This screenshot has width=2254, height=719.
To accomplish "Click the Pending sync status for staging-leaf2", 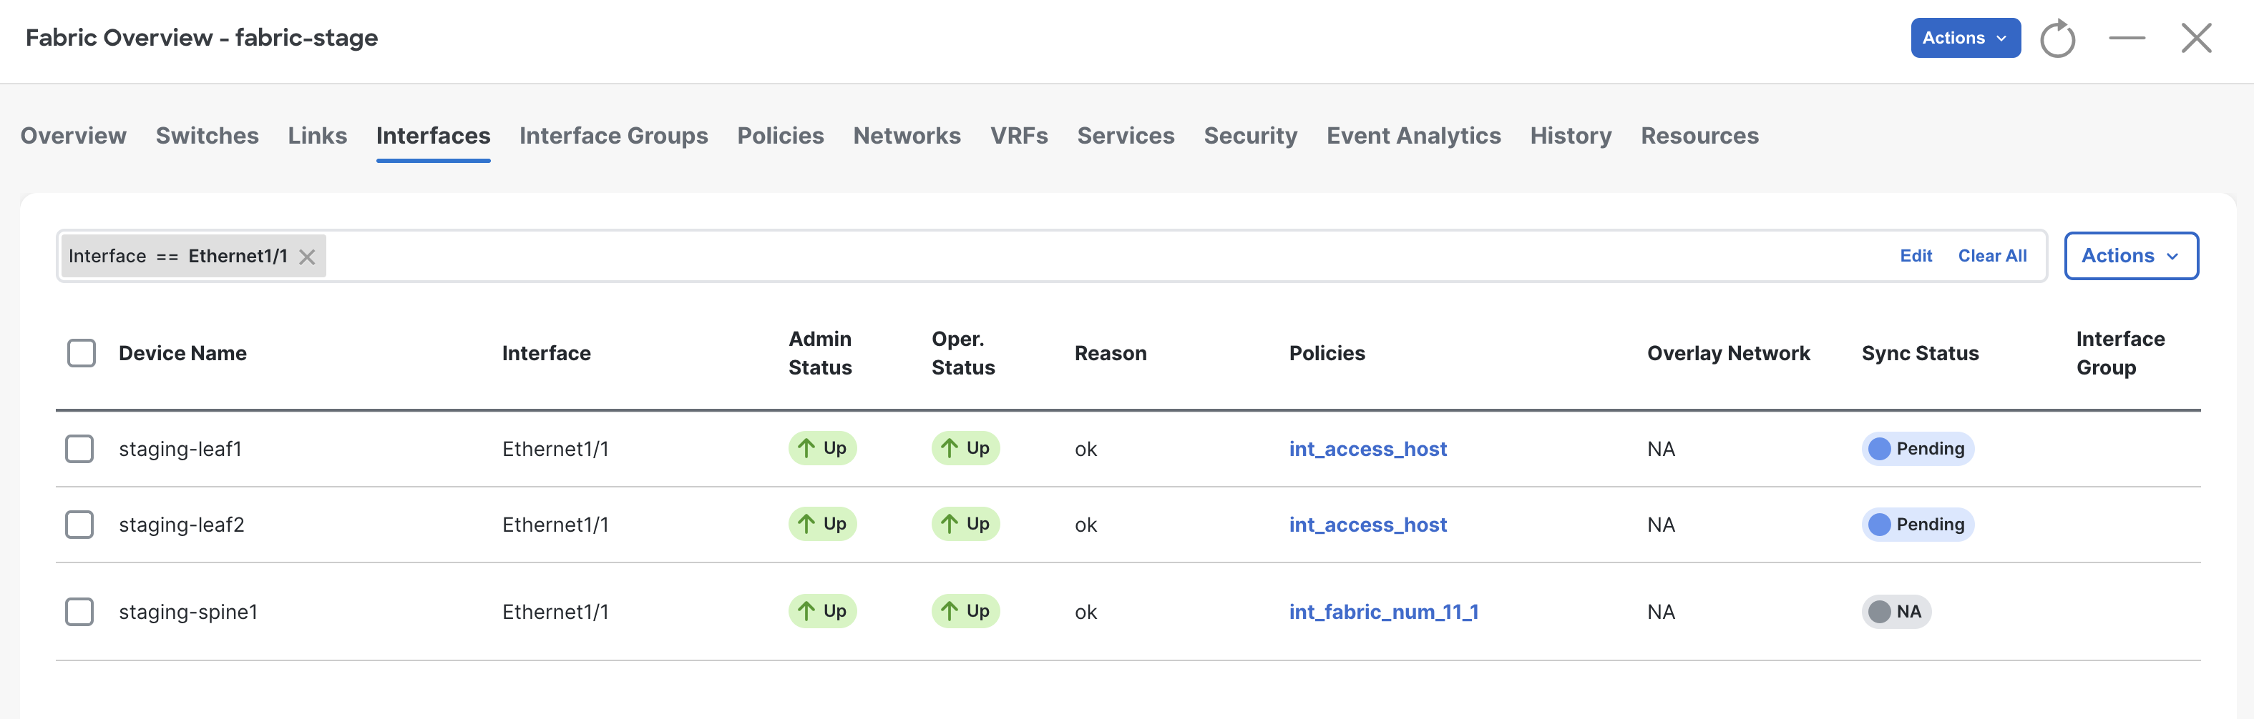I will [1917, 525].
